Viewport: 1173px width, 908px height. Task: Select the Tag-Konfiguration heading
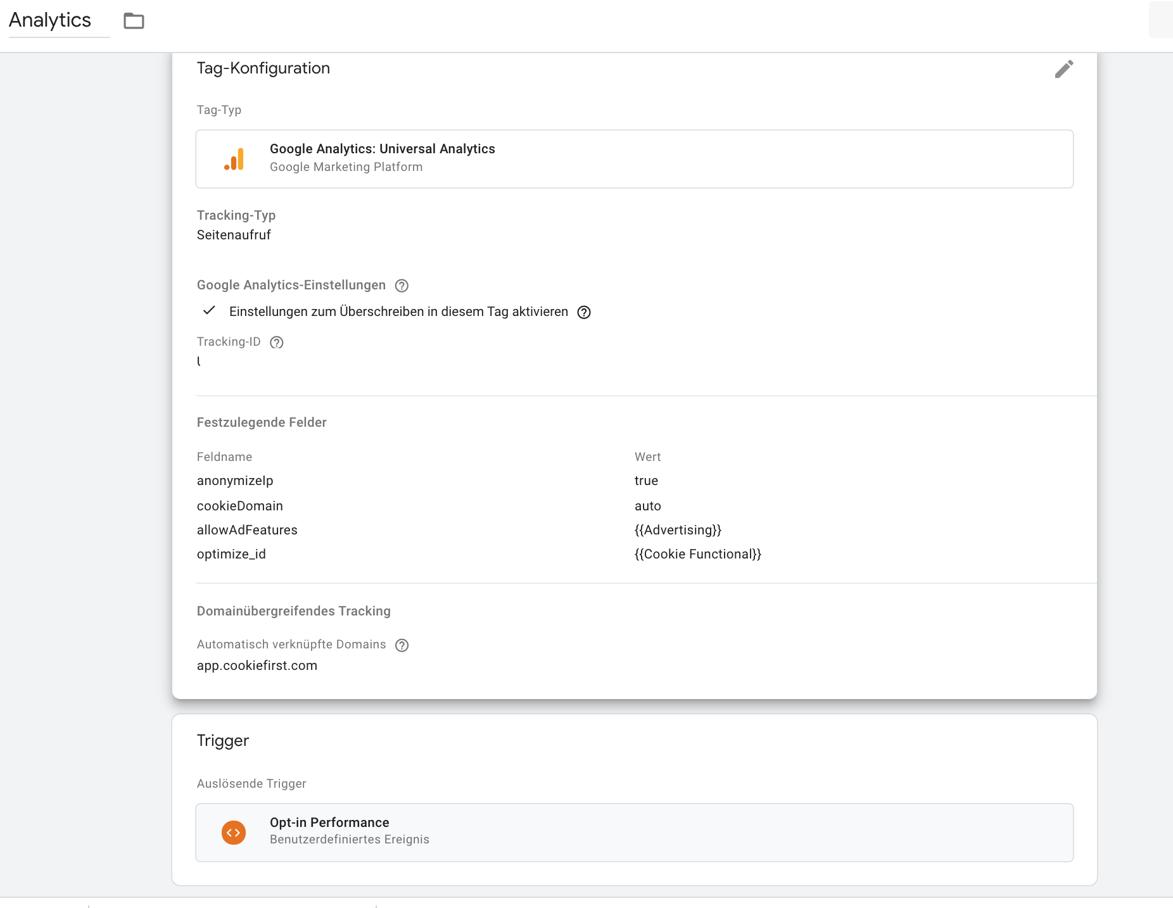[x=263, y=68]
